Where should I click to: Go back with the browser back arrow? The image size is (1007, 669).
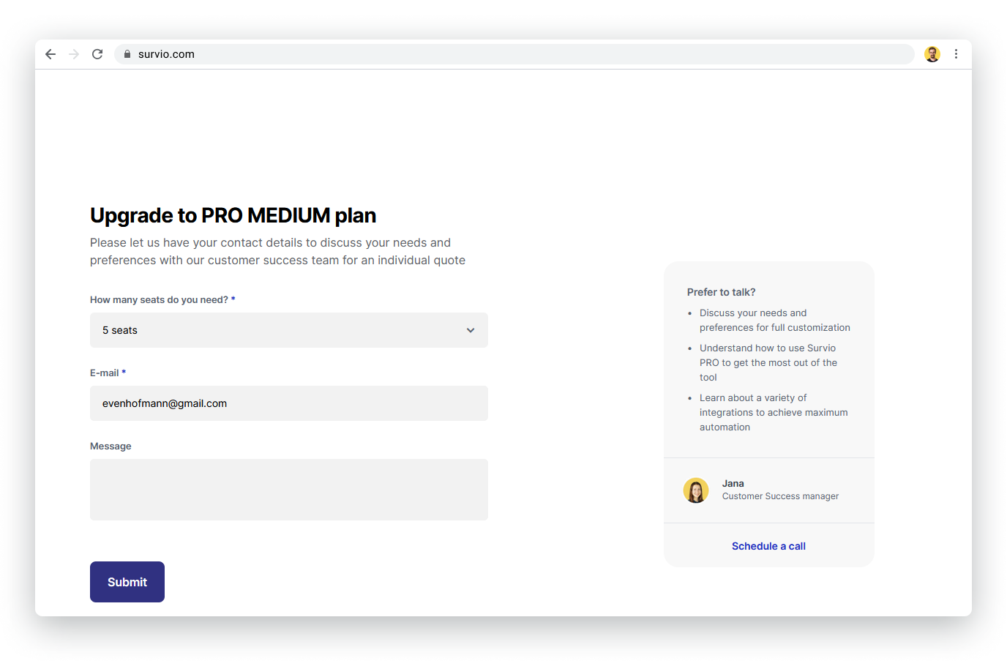coord(50,54)
